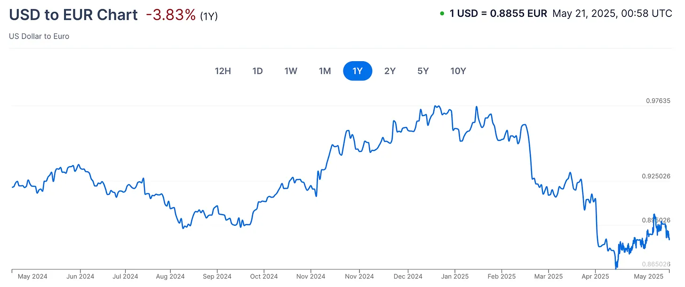685x287 pixels.
Task: Click the May 2024 axis label
Action: 32,276
